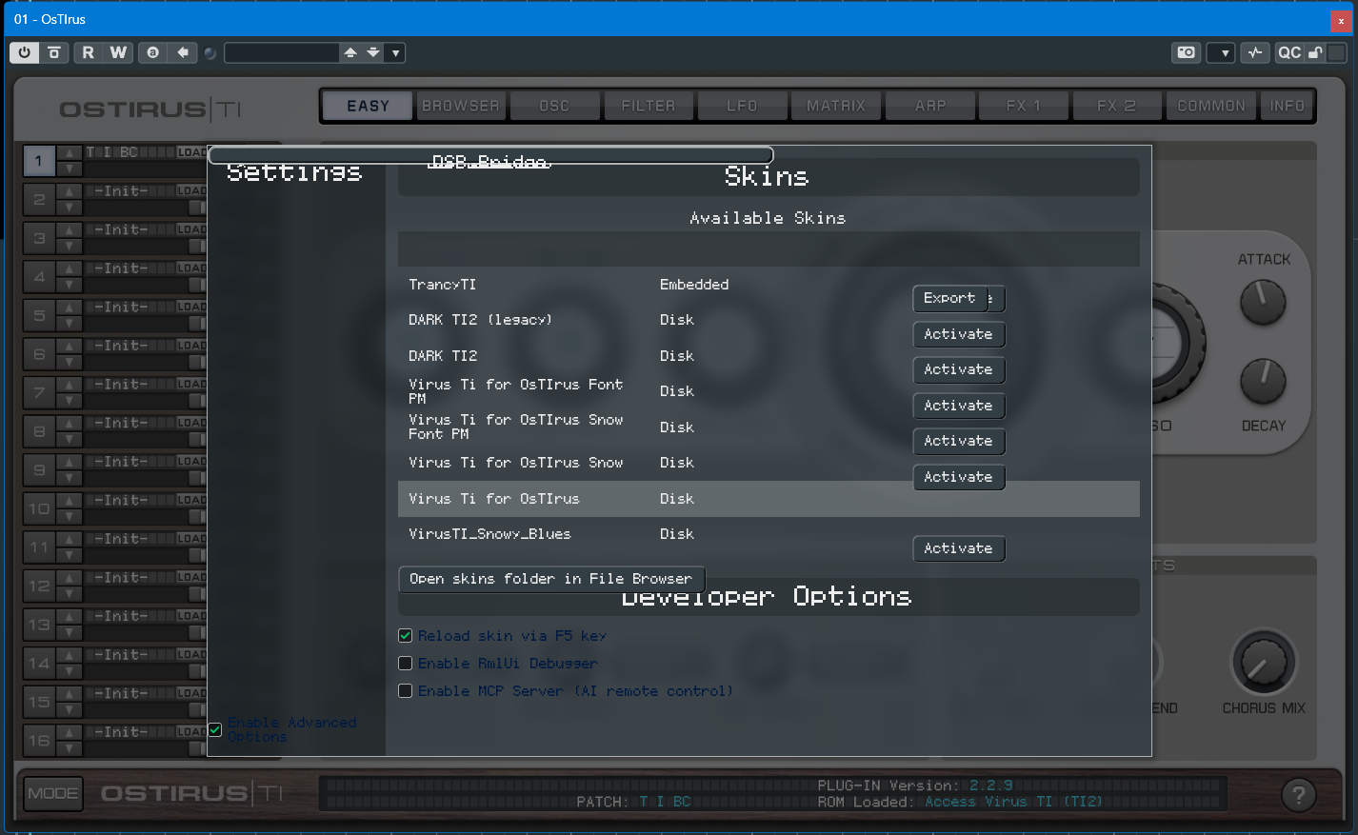Click the -Init- patch name on part 7
This screenshot has width=1358, height=835.
pyautogui.click(x=121, y=385)
